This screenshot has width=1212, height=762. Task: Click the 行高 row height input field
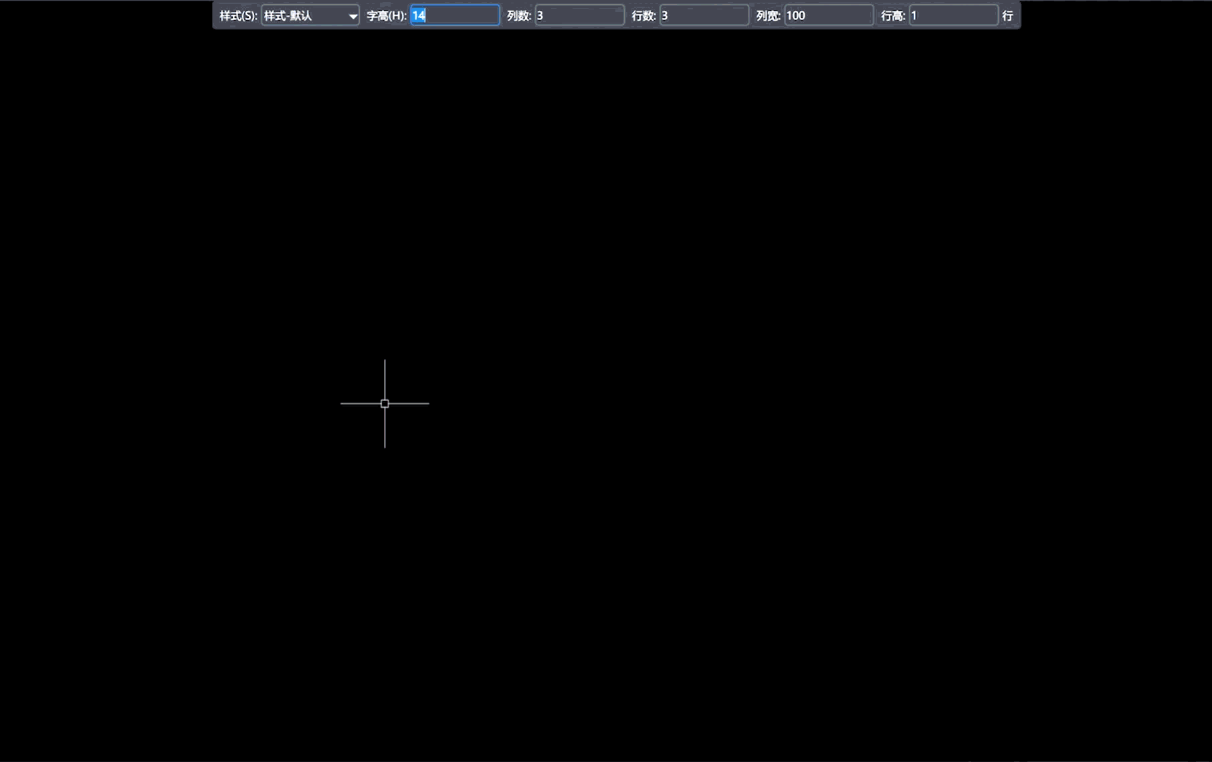[953, 15]
